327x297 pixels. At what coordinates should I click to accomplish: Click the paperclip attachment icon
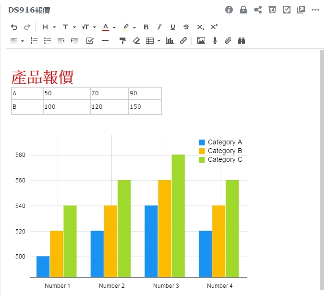click(228, 41)
